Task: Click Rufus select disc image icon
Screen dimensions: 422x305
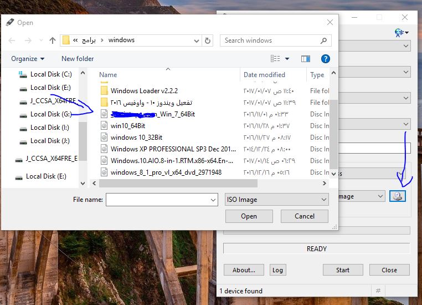Action: click(x=398, y=196)
